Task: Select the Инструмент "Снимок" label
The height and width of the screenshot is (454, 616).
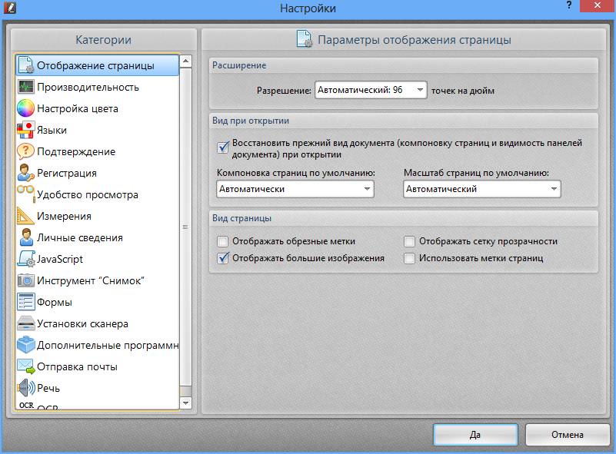Action: tap(90, 280)
